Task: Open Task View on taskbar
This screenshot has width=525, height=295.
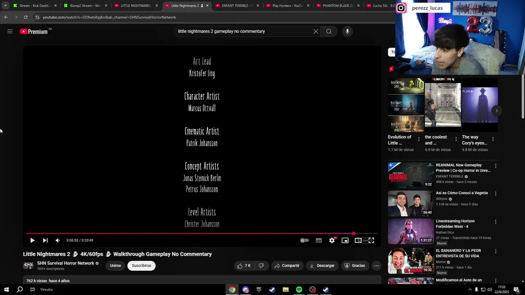Action: coord(32,290)
